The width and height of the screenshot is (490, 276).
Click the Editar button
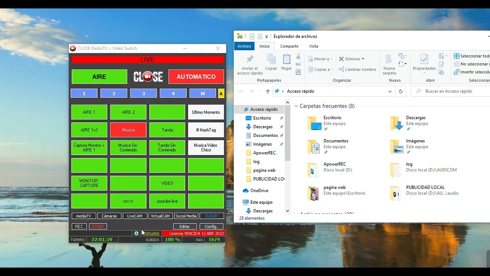(x=185, y=227)
